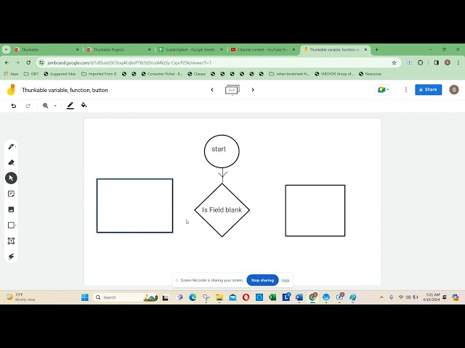Viewport: 465px width, 348px height.
Task: Open the Chrome three-dot menu
Action: coord(458,63)
